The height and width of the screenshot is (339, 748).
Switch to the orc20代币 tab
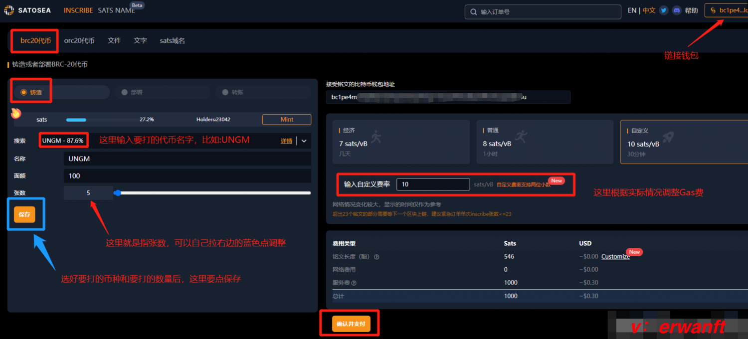[x=79, y=41]
